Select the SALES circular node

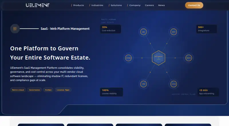pyautogui.click(x=189, y=58)
